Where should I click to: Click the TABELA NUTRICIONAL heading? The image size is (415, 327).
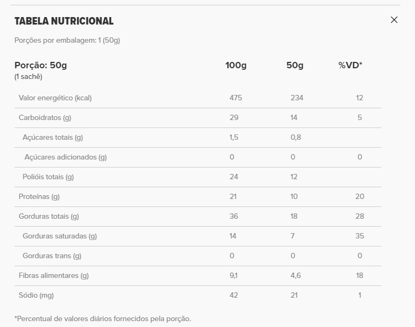pos(64,21)
